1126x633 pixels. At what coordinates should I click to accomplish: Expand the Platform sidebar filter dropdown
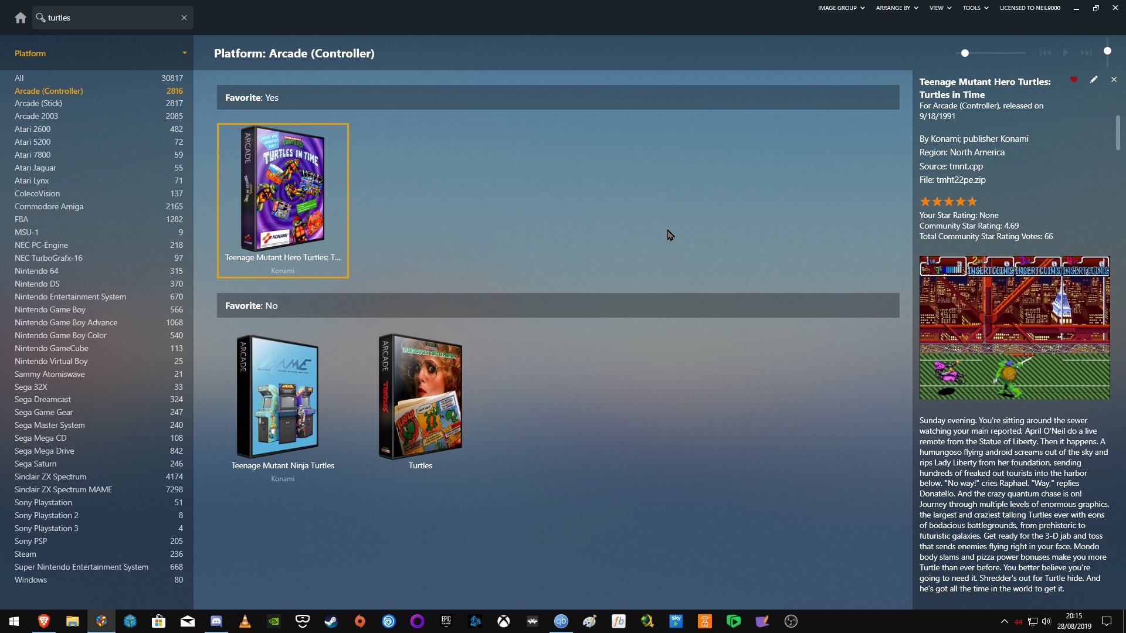pos(184,53)
